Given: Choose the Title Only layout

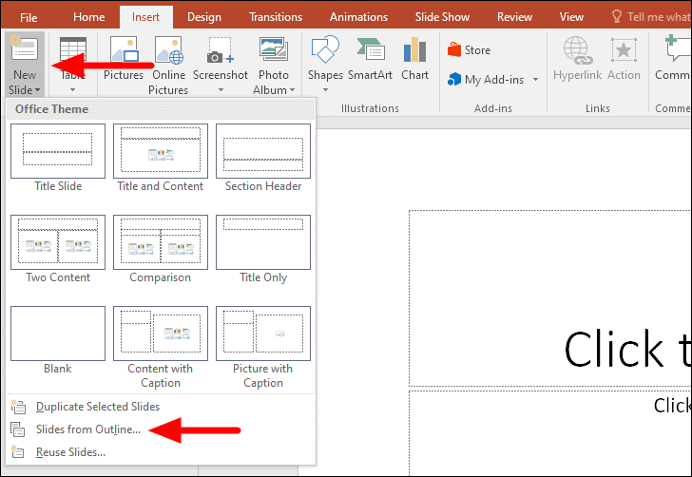Looking at the screenshot, I should pos(263,242).
